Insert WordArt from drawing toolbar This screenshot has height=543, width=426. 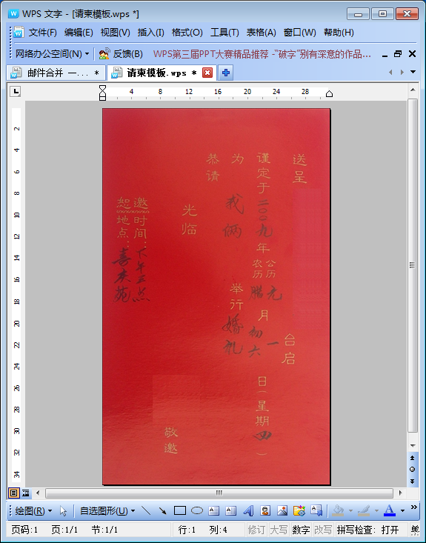pyautogui.click(x=248, y=510)
